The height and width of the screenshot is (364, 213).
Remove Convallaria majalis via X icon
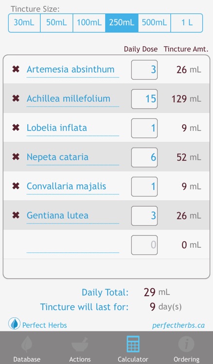click(16, 186)
